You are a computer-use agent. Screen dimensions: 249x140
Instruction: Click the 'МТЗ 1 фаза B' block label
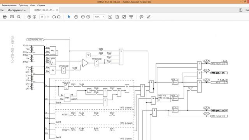126,123
